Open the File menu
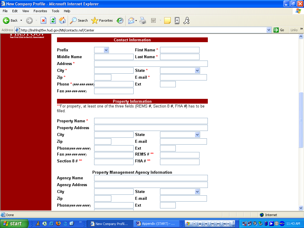 (5, 11)
